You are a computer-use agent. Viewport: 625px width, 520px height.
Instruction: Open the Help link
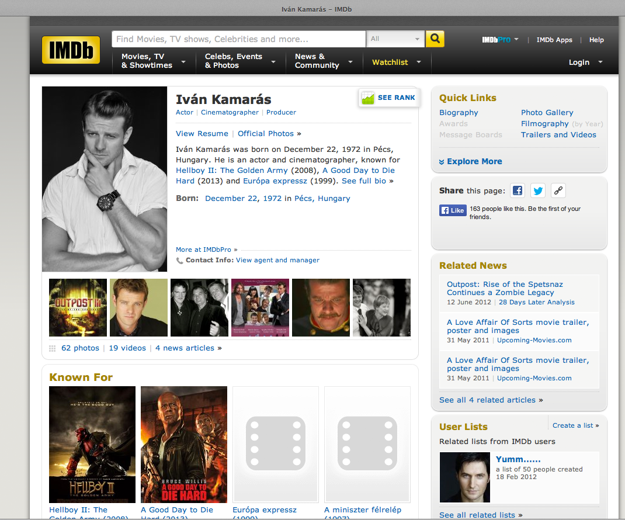(x=596, y=40)
